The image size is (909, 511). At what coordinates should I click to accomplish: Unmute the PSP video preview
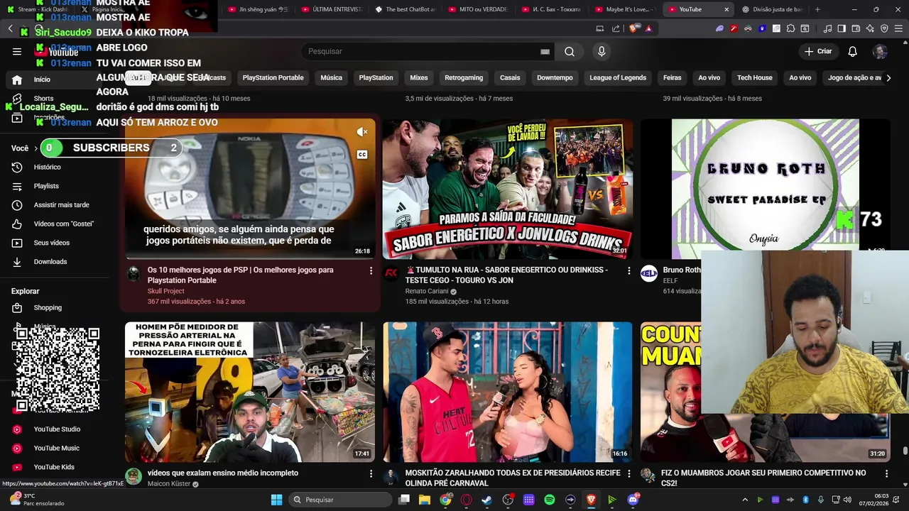pyautogui.click(x=362, y=132)
